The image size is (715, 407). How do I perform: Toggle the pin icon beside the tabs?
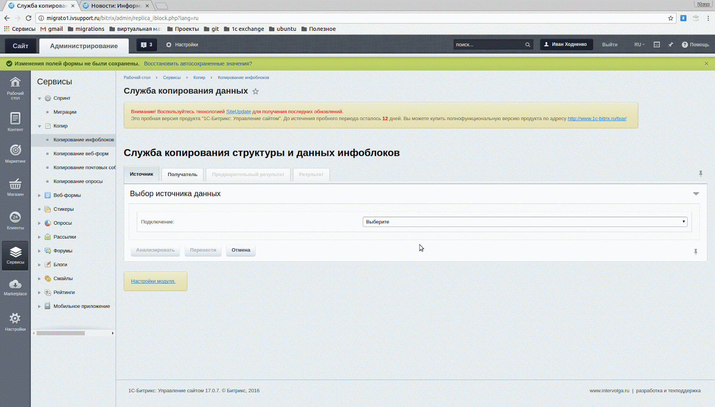point(700,173)
